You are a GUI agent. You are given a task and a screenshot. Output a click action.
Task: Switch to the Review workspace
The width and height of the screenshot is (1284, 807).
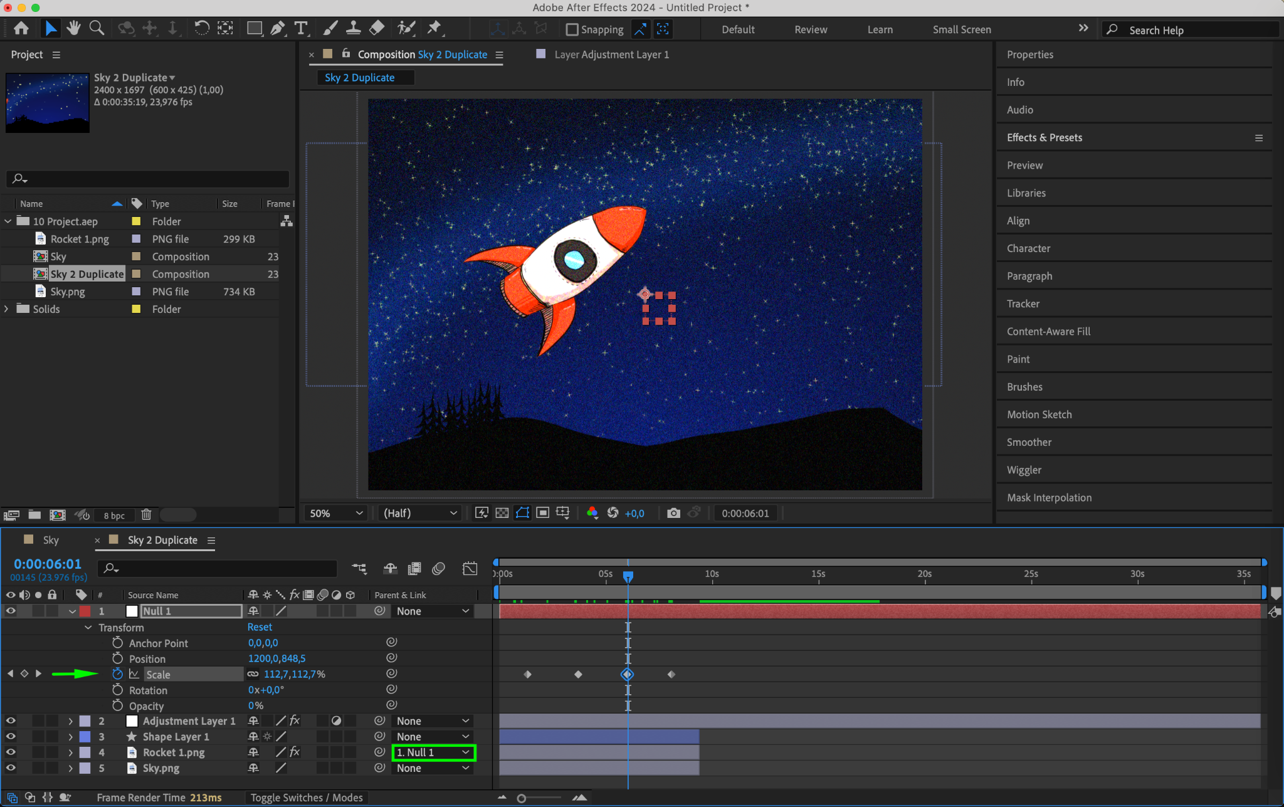pos(811,29)
